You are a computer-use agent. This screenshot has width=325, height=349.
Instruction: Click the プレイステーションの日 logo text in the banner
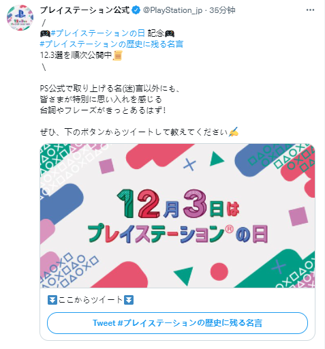(178, 234)
